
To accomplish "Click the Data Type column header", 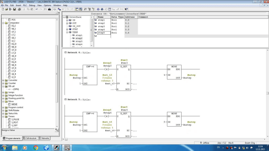I will click(117, 17).
